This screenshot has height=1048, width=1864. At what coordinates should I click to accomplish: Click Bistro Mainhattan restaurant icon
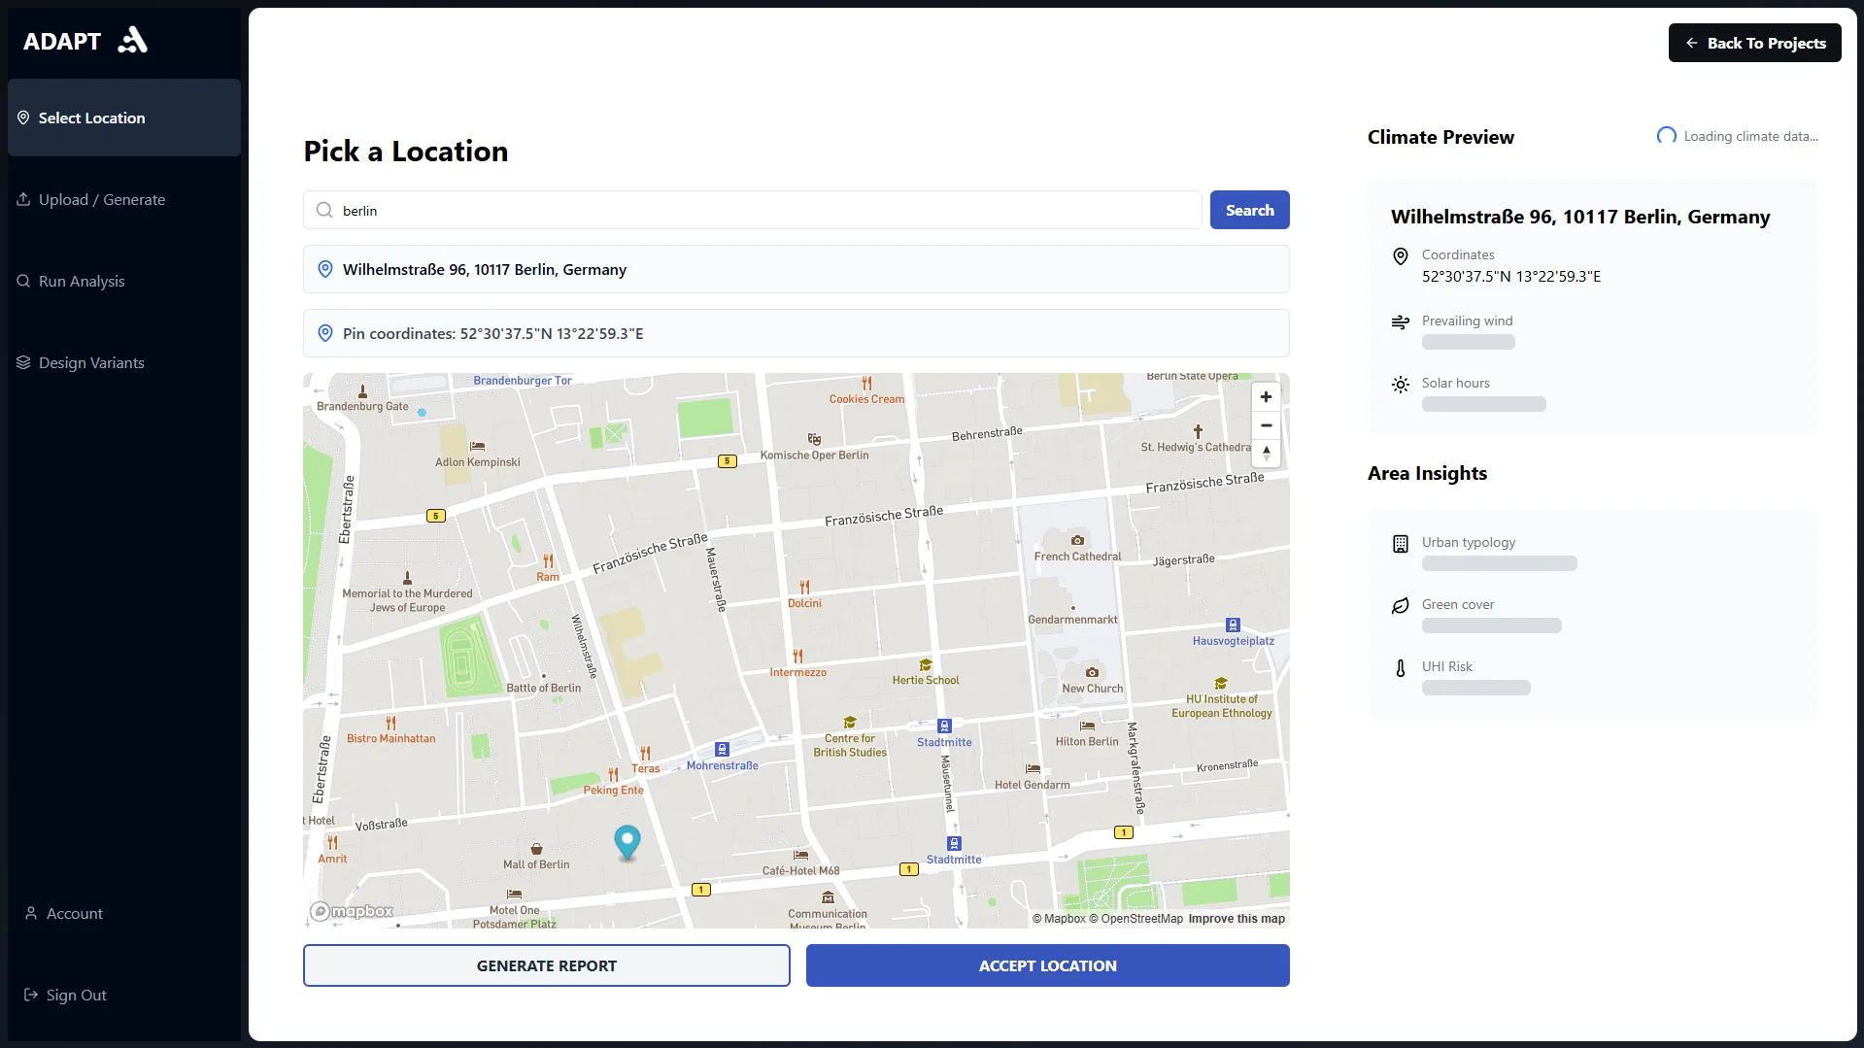click(x=390, y=724)
